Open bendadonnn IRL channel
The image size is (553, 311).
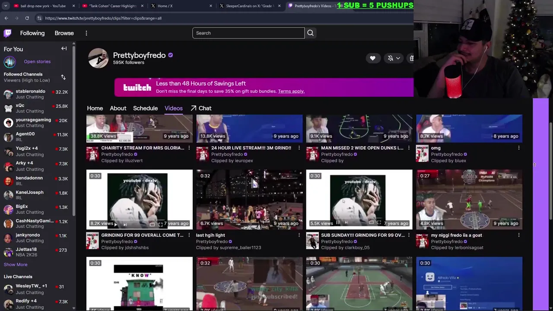[x=35, y=181]
